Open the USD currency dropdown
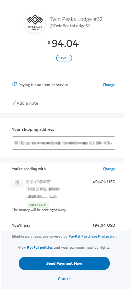132x300 pixels. coord(64,58)
